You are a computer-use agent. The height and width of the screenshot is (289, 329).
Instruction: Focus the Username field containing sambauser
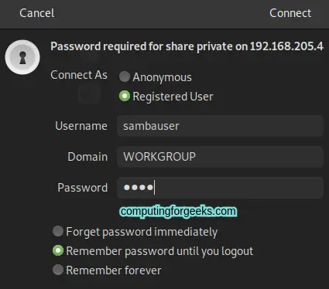[x=220, y=126]
